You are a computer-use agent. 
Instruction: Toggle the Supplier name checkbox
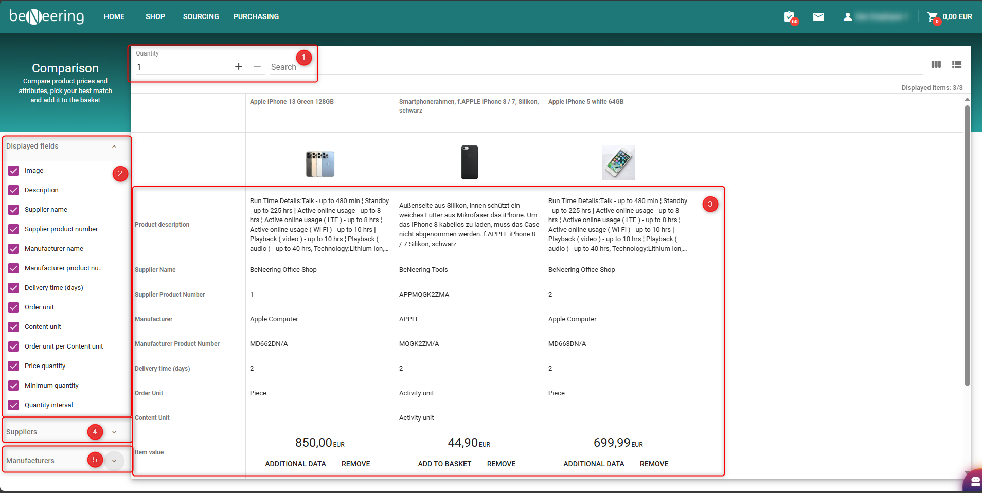coord(14,210)
